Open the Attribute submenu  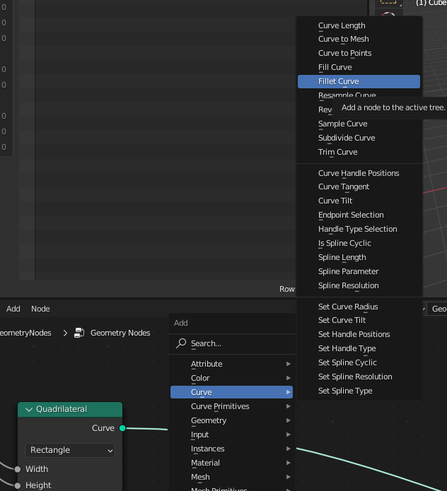click(231, 364)
